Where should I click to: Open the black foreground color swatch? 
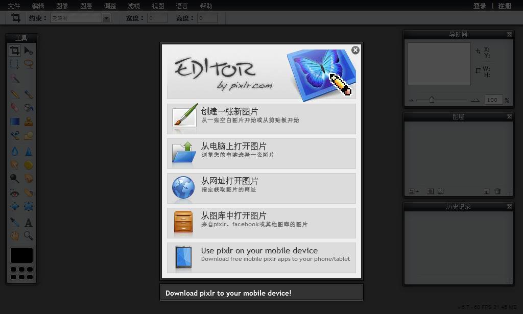pyautogui.click(x=21, y=255)
